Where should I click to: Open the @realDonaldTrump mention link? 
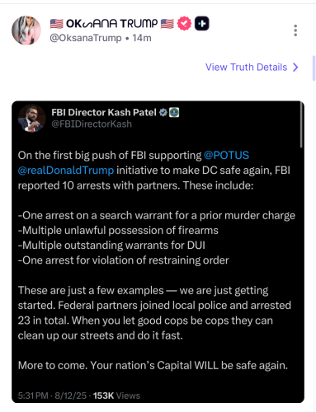tap(66, 171)
